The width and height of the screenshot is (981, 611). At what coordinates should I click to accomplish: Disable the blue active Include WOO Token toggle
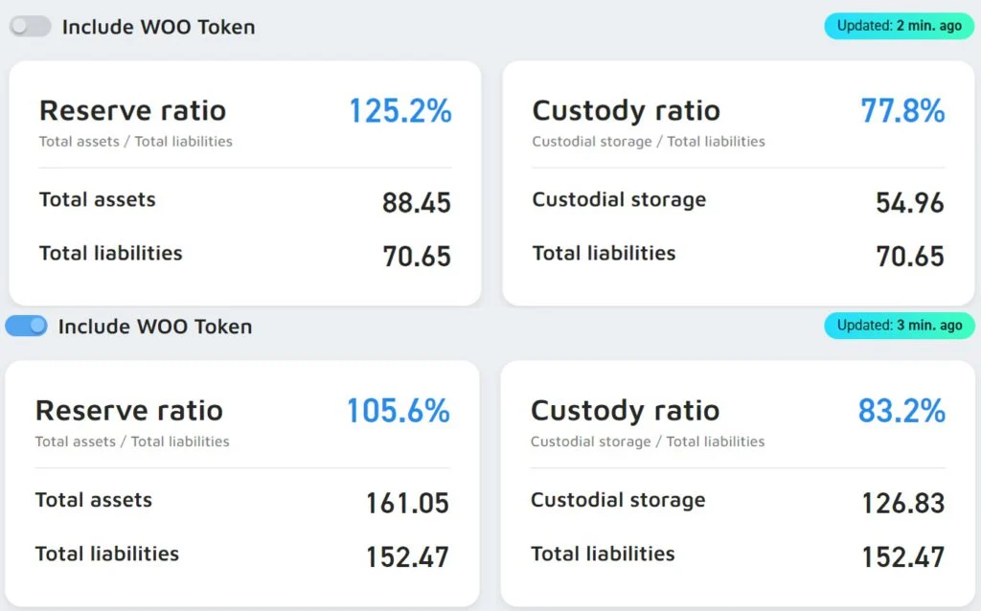26,327
